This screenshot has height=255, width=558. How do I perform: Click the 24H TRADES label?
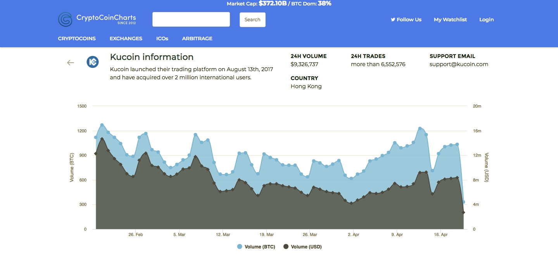coord(368,56)
